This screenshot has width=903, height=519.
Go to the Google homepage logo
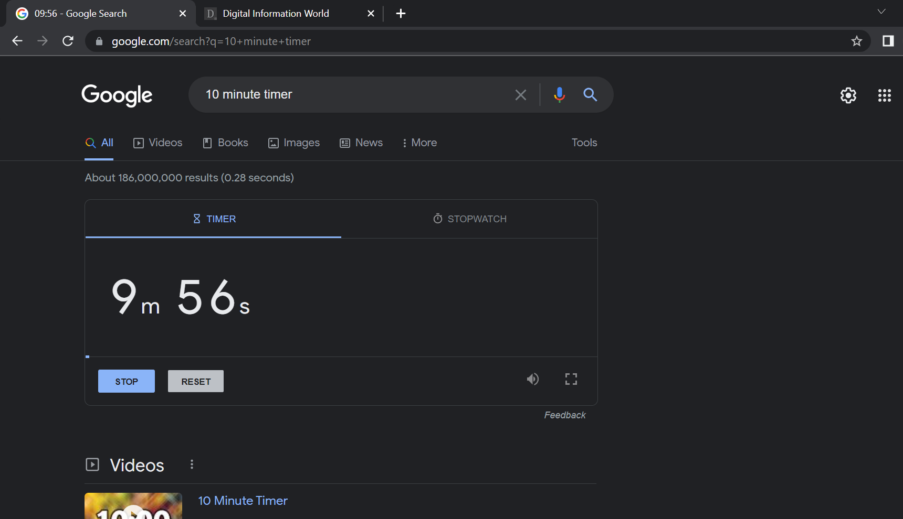117,95
